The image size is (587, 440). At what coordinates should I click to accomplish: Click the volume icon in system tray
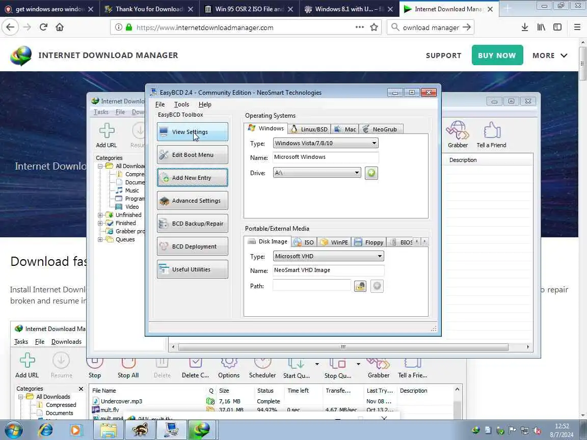(x=537, y=431)
